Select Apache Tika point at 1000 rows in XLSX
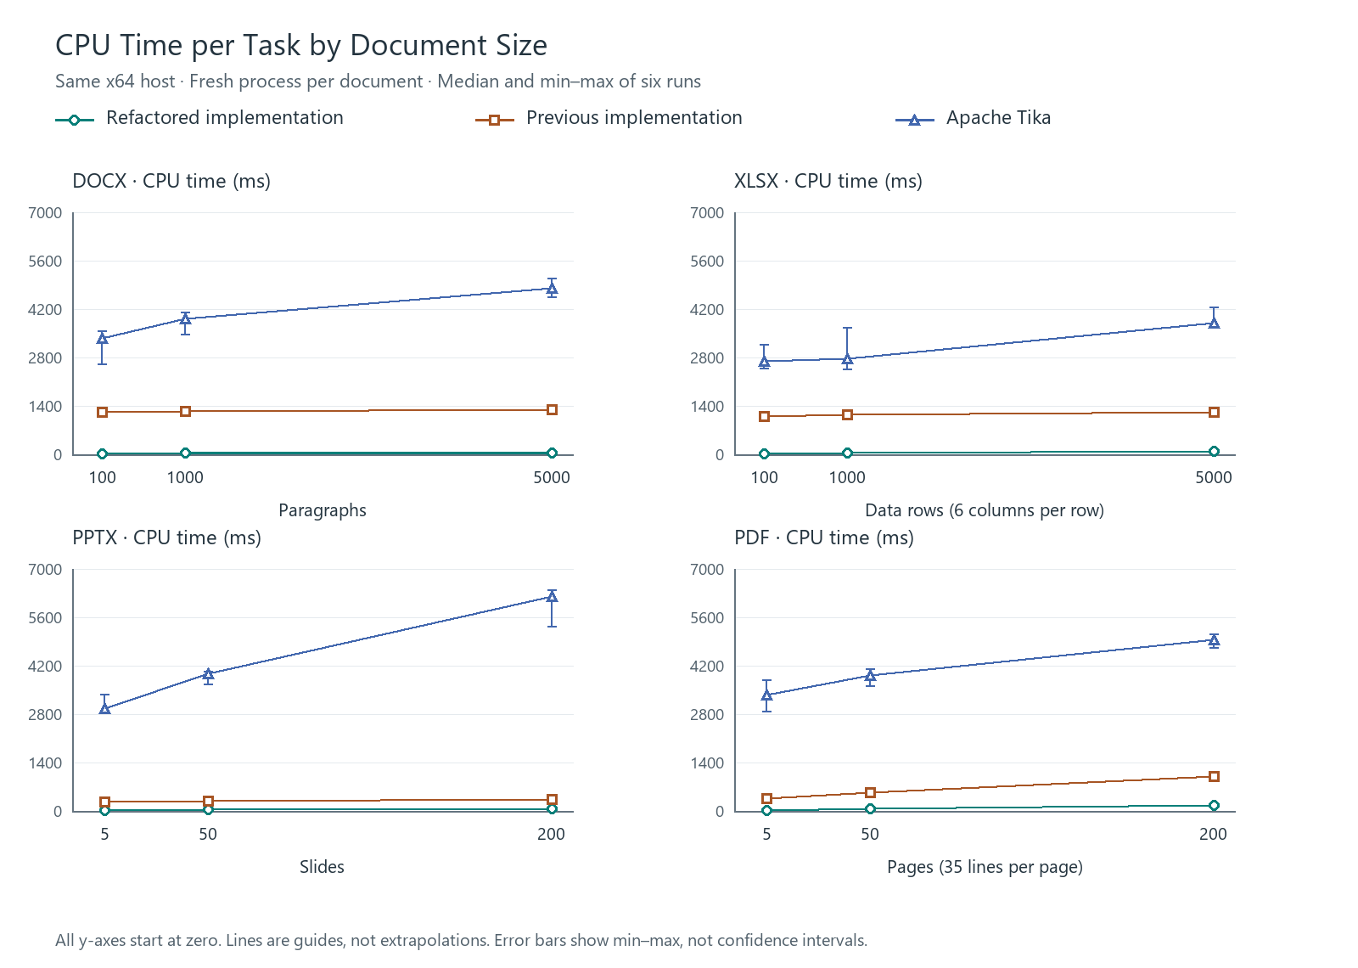 (847, 359)
